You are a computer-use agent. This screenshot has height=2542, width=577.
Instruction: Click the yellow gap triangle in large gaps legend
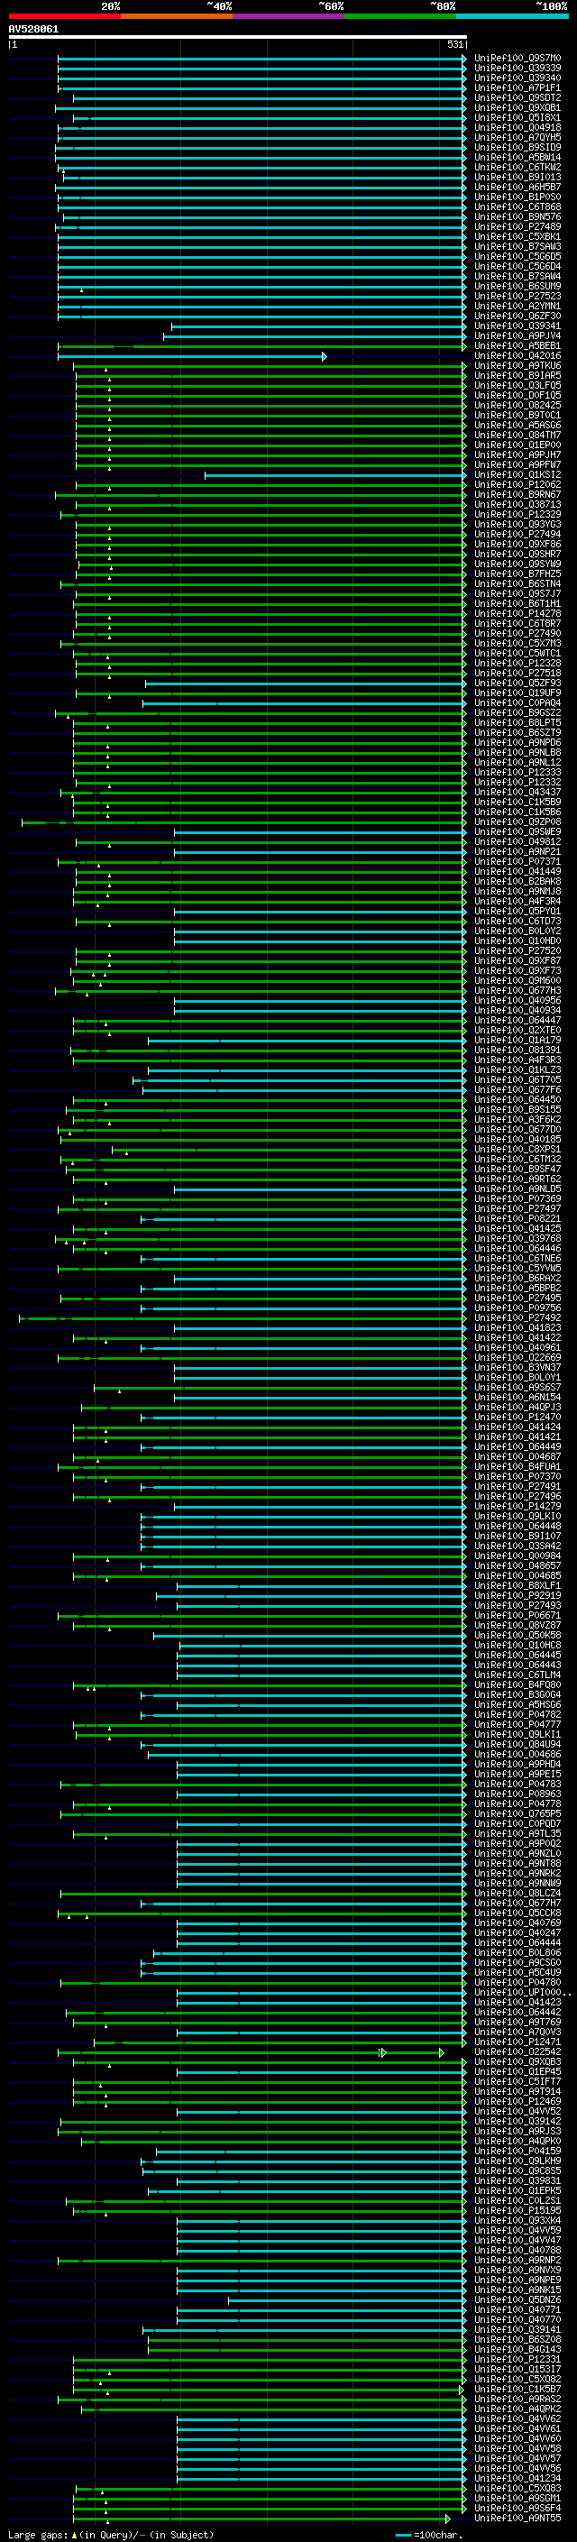[x=73, y=2534]
